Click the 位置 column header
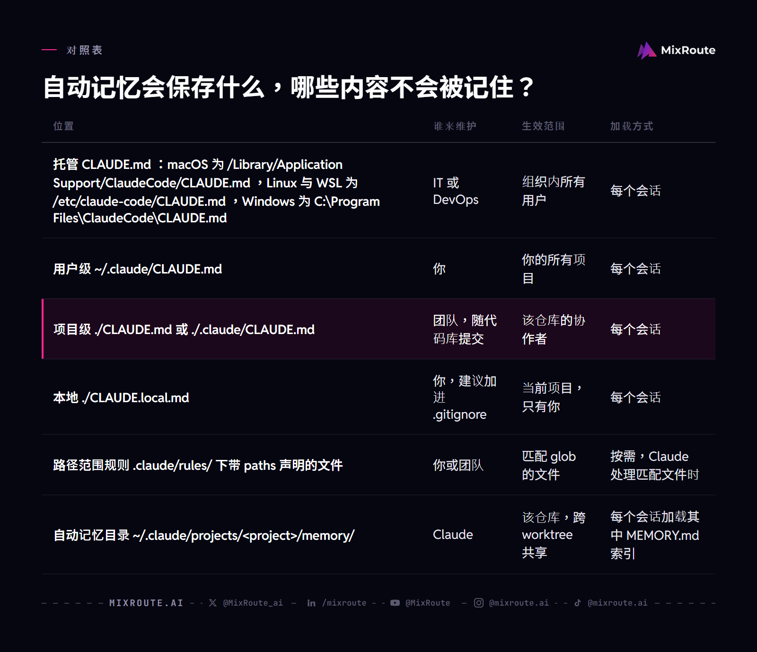 click(63, 126)
